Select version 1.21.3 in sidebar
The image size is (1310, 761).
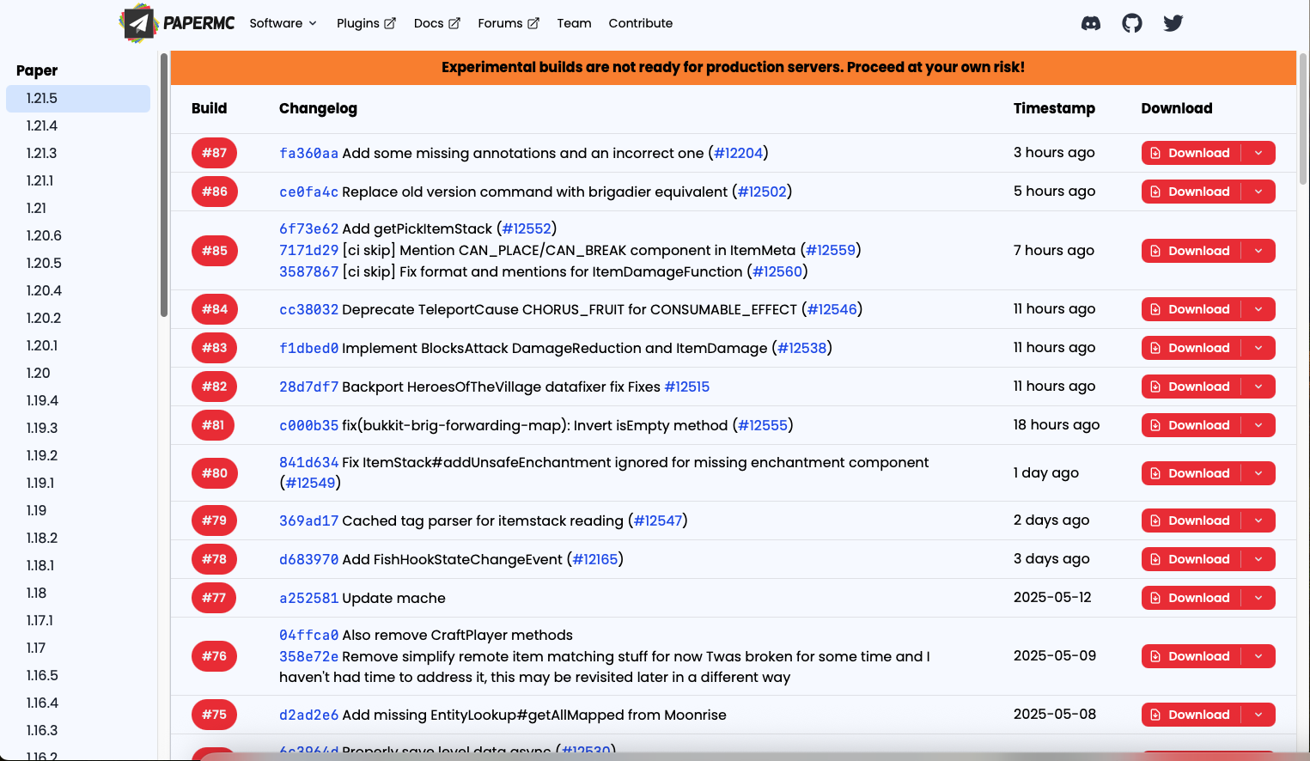click(x=78, y=154)
